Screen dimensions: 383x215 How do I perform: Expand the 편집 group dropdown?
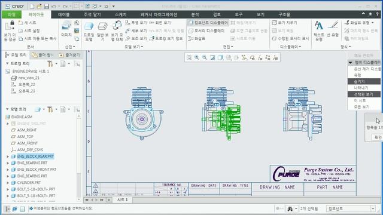coord(228,47)
